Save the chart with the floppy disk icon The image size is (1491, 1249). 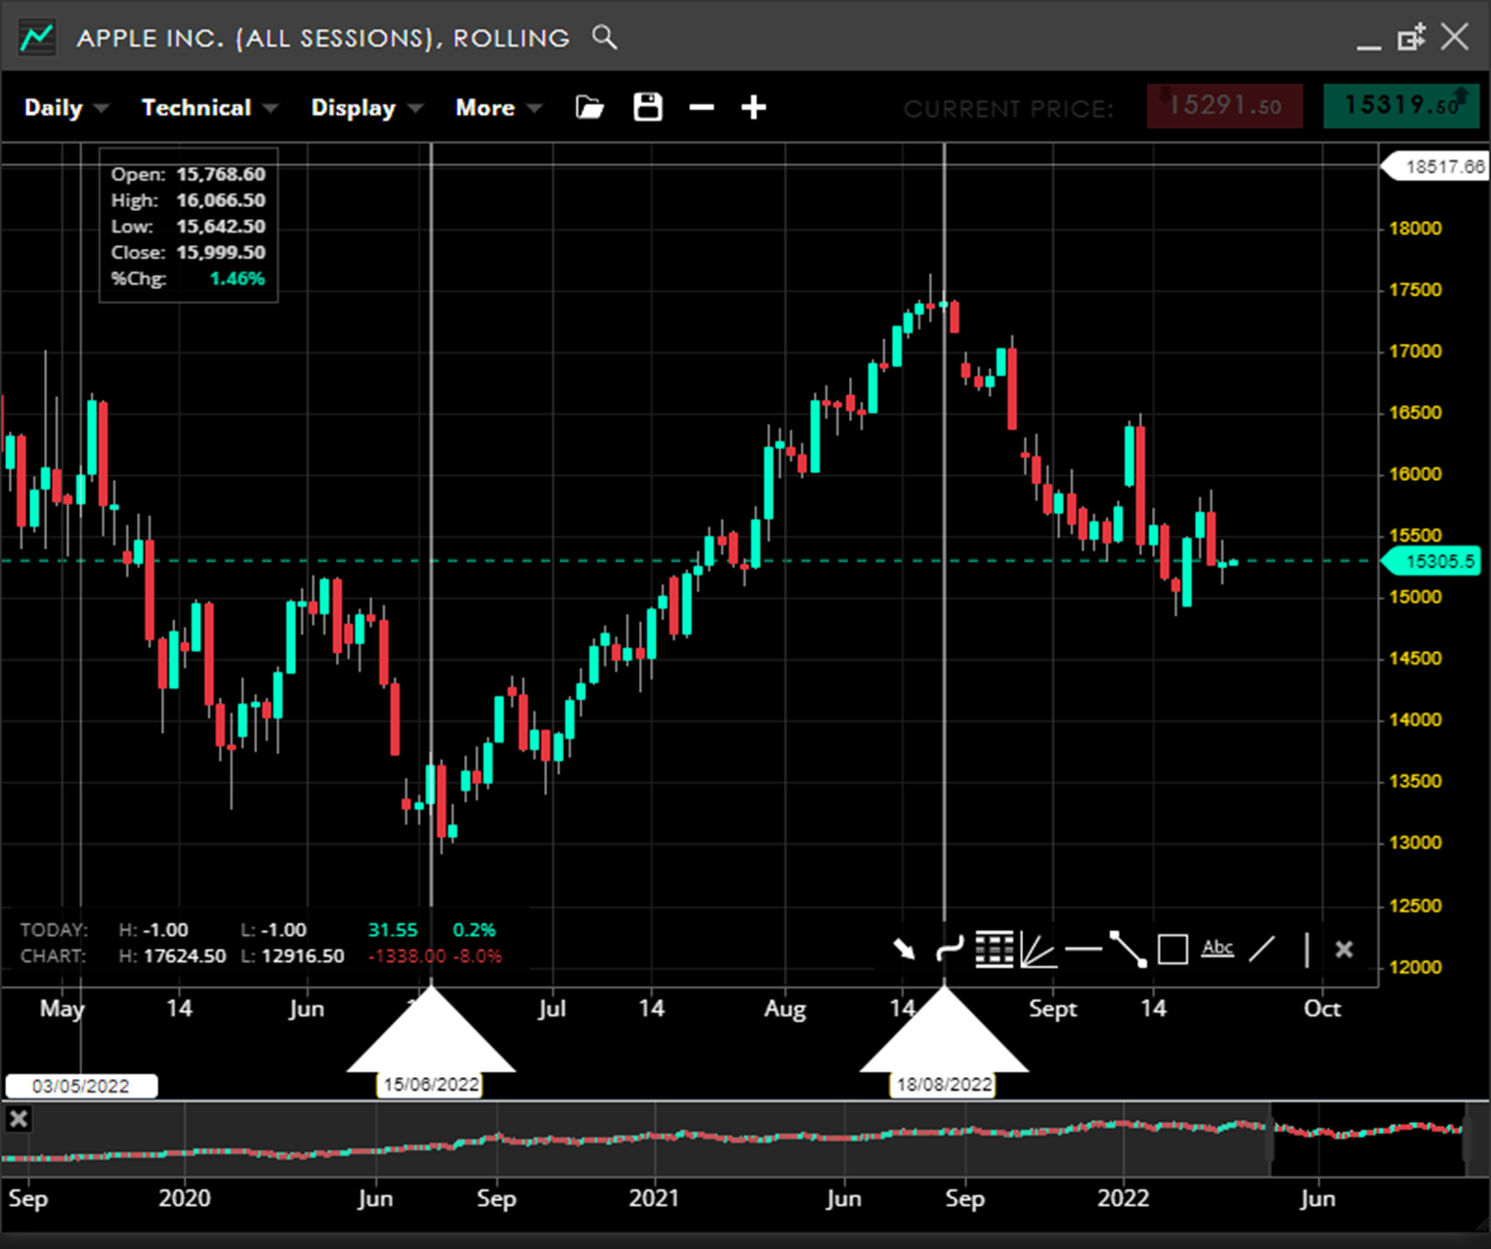coord(648,108)
